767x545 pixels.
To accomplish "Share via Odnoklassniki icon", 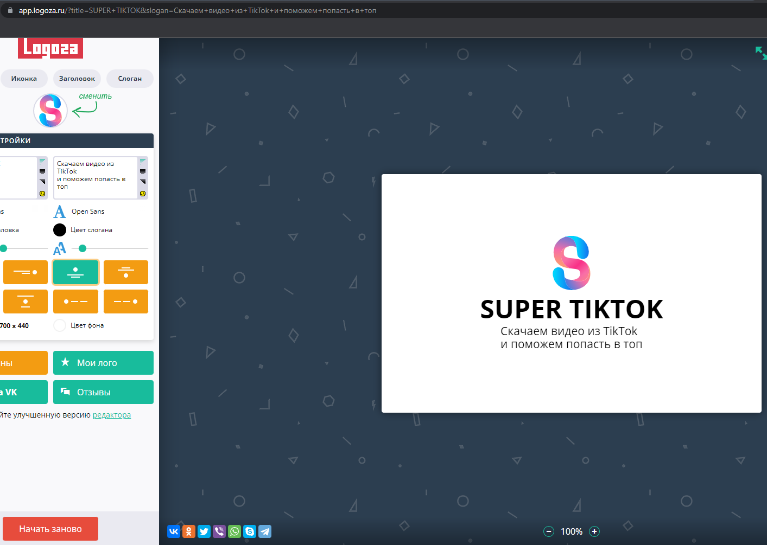I will coord(189,531).
